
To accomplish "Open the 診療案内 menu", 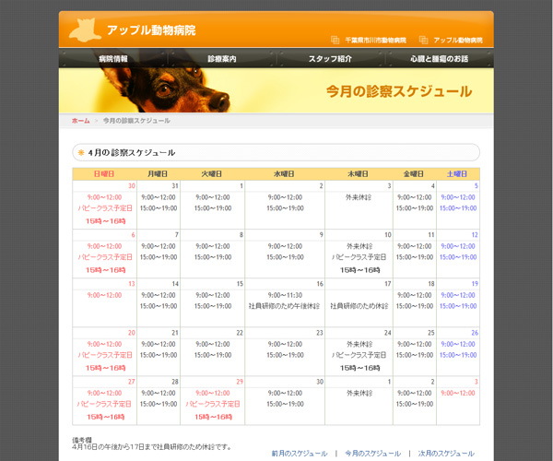I will click(x=222, y=59).
